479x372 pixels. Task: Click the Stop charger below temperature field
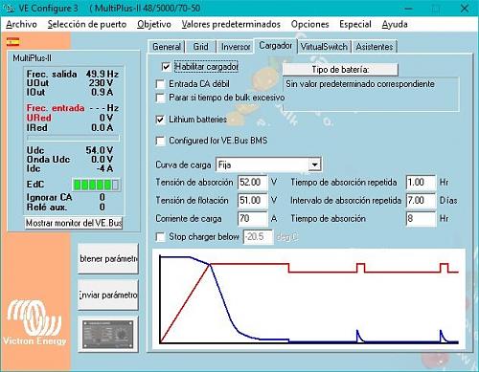[258, 237]
